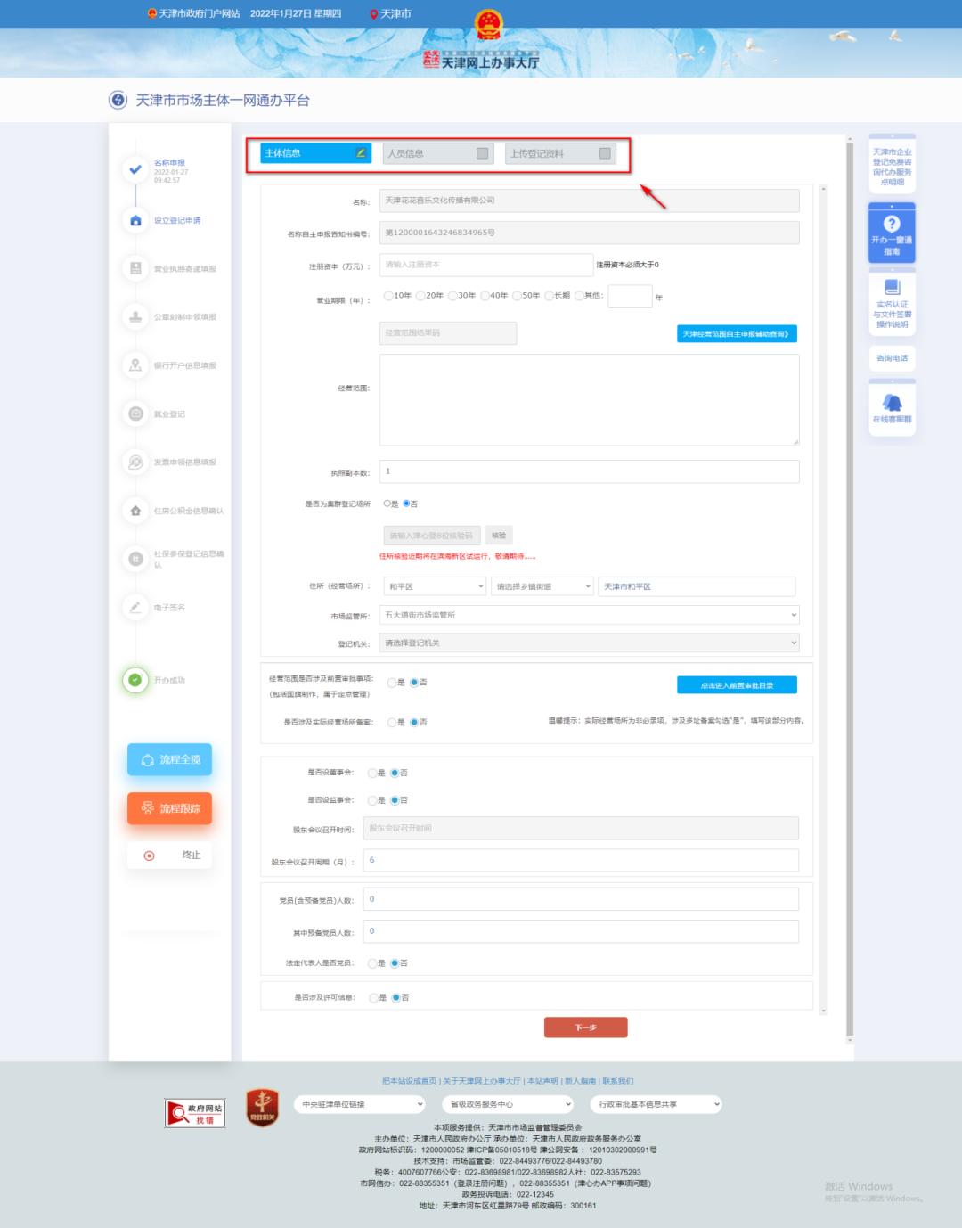
Task: Click the 天津市 location pin icon
Action: 373,14
